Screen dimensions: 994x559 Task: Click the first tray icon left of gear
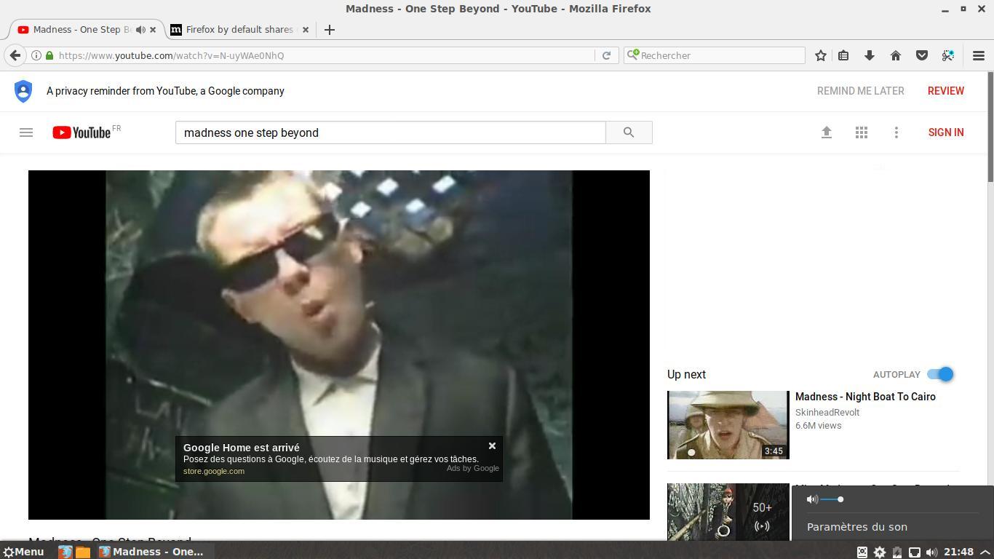[x=862, y=552]
